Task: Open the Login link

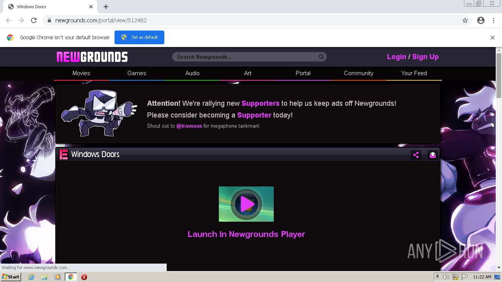Action: tap(397, 57)
